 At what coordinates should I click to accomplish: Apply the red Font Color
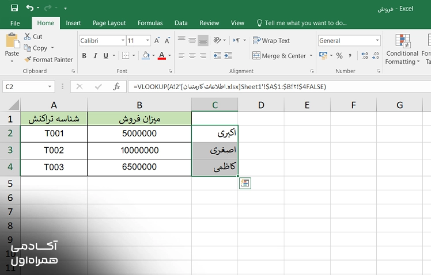click(162, 56)
